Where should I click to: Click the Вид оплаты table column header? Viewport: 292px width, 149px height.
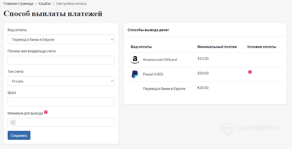point(141,47)
